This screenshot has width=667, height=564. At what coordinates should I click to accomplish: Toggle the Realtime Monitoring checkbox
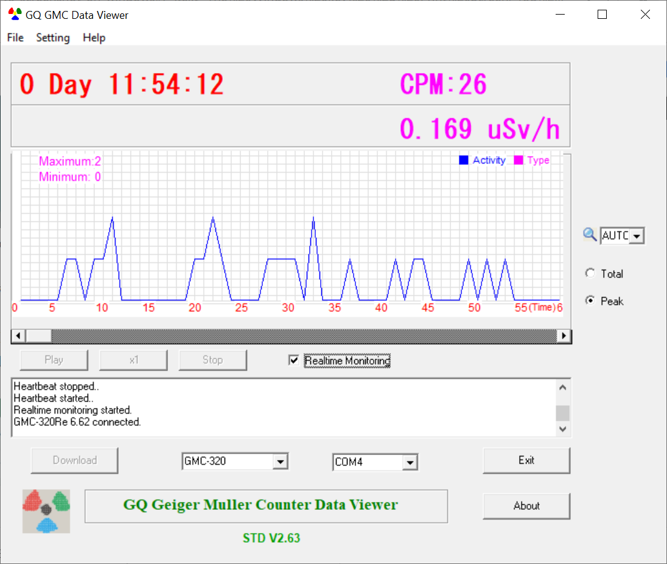293,360
